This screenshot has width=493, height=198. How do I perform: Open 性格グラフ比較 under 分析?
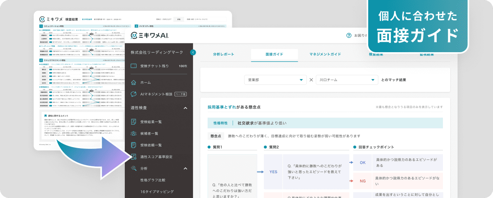click(153, 180)
